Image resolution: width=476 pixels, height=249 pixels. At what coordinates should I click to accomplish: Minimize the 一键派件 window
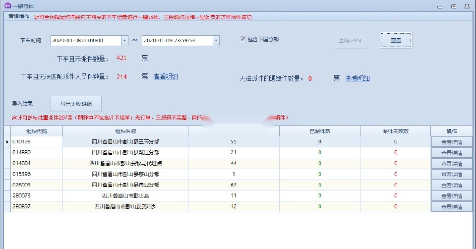(439, 6)
